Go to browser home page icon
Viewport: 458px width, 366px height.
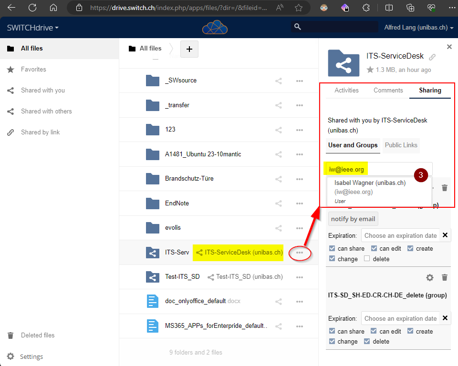click(53, 8)
